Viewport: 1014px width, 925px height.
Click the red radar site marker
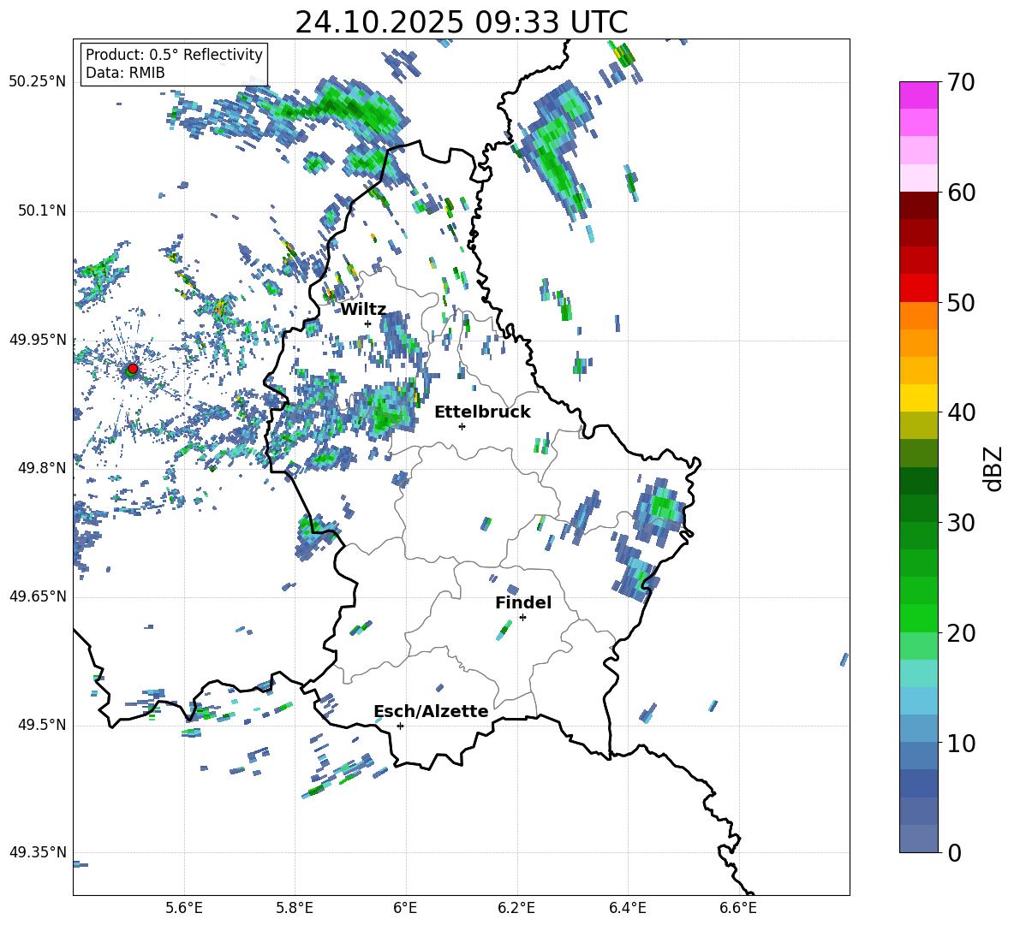(133, 369)
